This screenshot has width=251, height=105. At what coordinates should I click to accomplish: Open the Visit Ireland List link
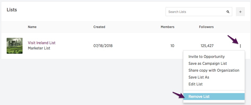(42, 43)
